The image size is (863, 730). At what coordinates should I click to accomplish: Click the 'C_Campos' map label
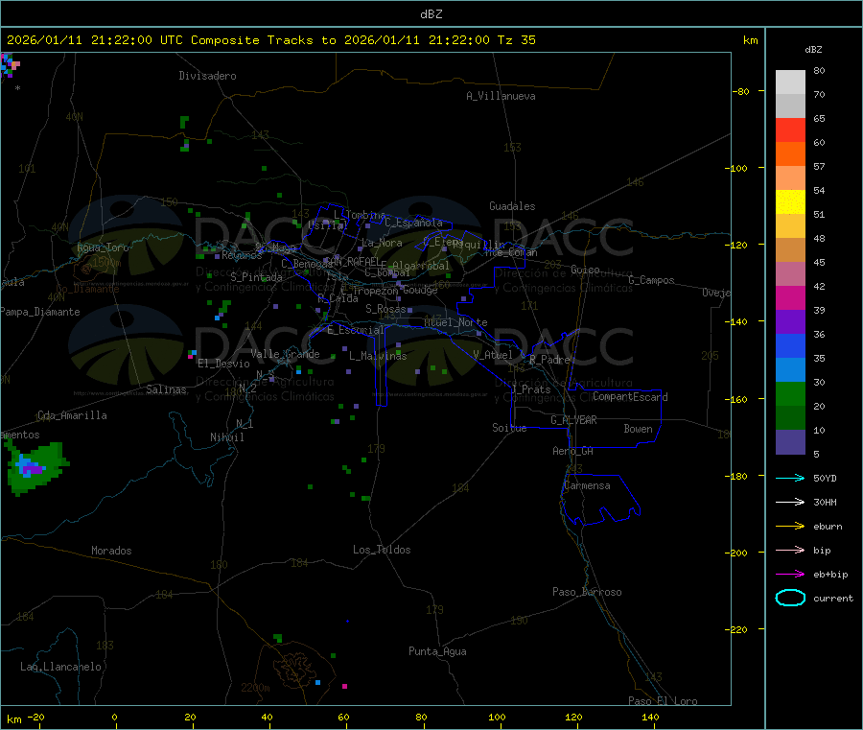pyautogui.click(x=652, y=280)
